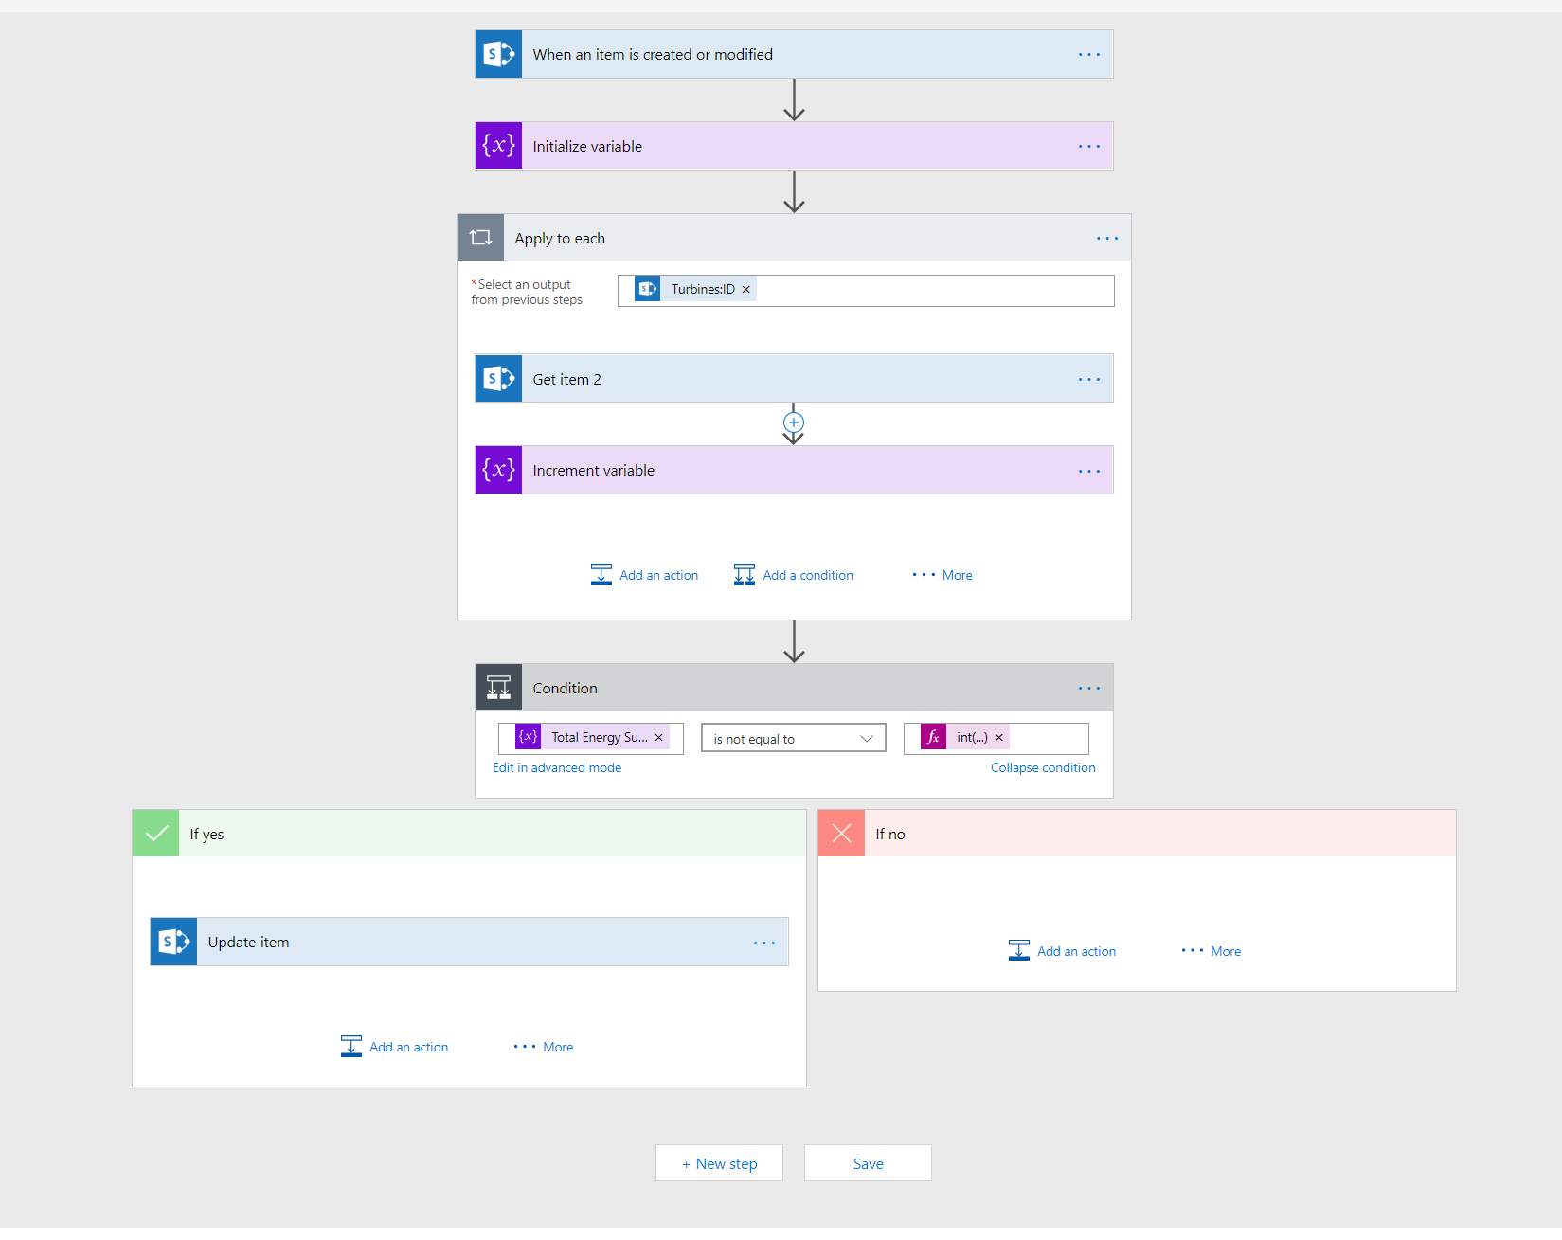This screenshot has height=1240, width=1562.
Task: Click the insert step plus icon below Get item 2
Action: (x=794, y=422)
